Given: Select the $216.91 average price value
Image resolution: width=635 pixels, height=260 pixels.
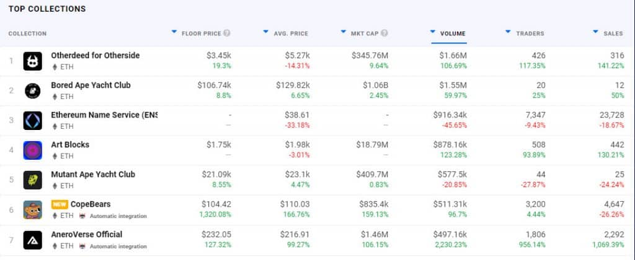Looking at the screenshot, I should pyautogui.click(x=295, y=234).
